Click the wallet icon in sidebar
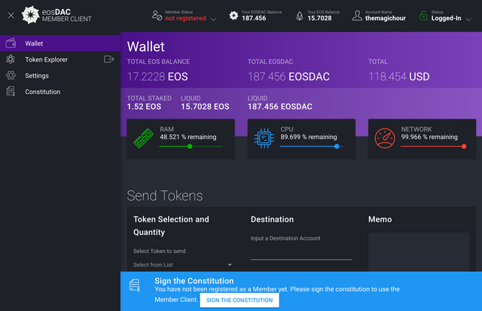 pos(11,44)
